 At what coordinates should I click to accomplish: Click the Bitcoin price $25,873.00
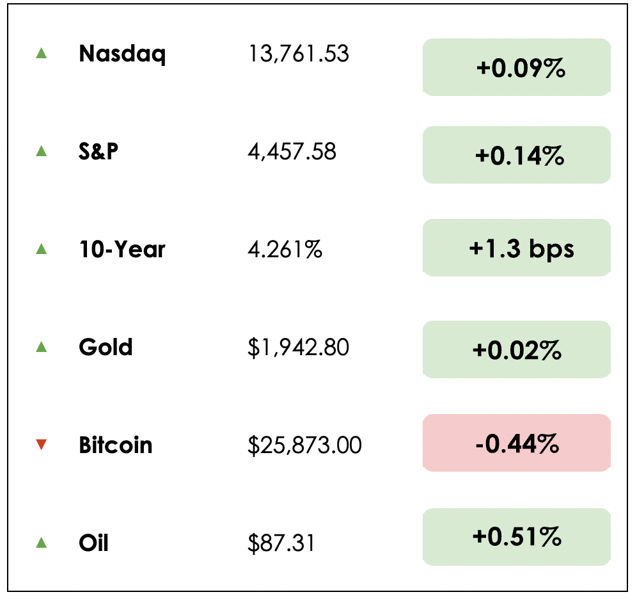304,445
